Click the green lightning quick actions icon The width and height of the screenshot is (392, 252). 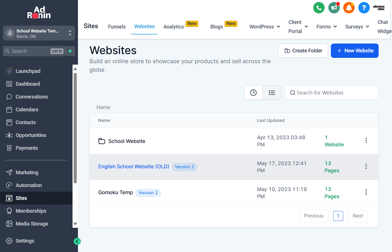pos(70,51)
